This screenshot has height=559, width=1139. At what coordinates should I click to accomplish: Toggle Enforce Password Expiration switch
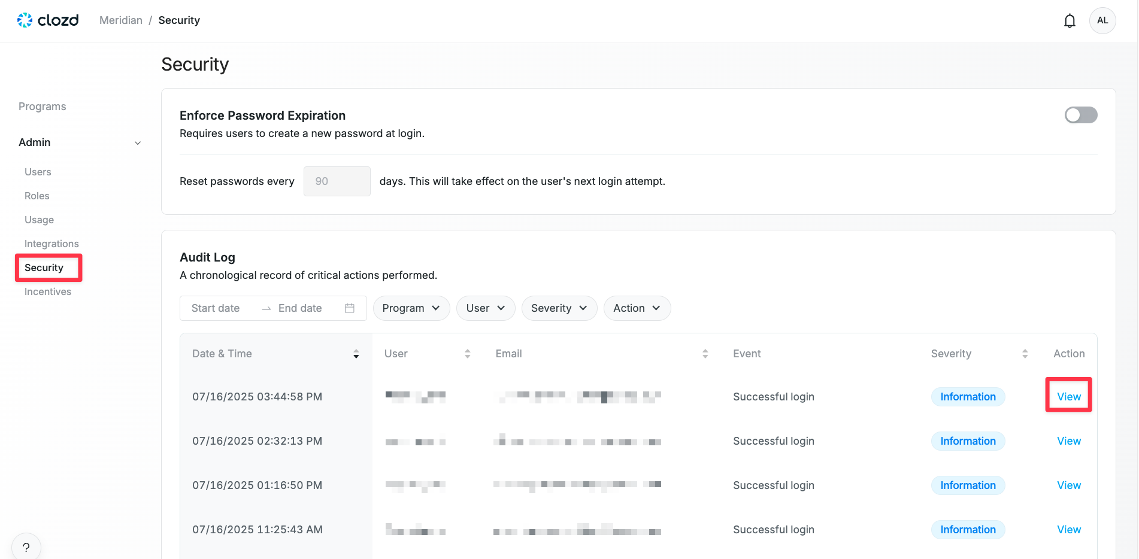(x=1081, y=115)
